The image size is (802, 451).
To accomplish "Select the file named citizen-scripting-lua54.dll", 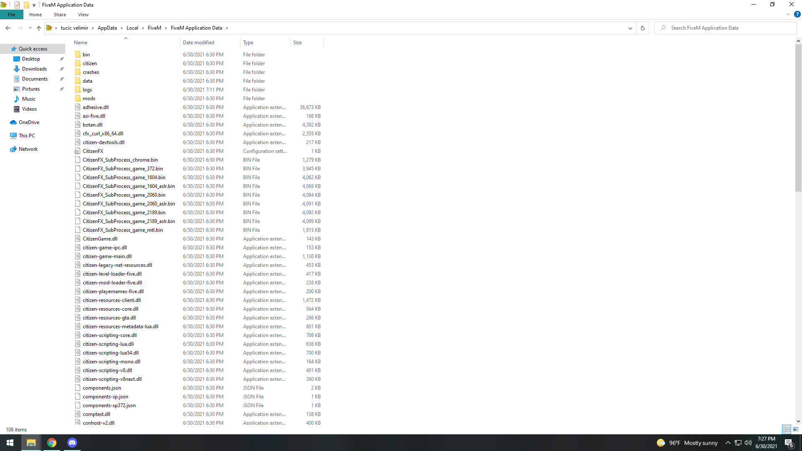I will click(111, 353).
